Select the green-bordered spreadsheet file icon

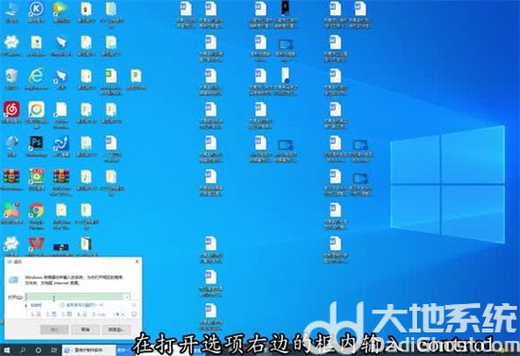(112, 81)
